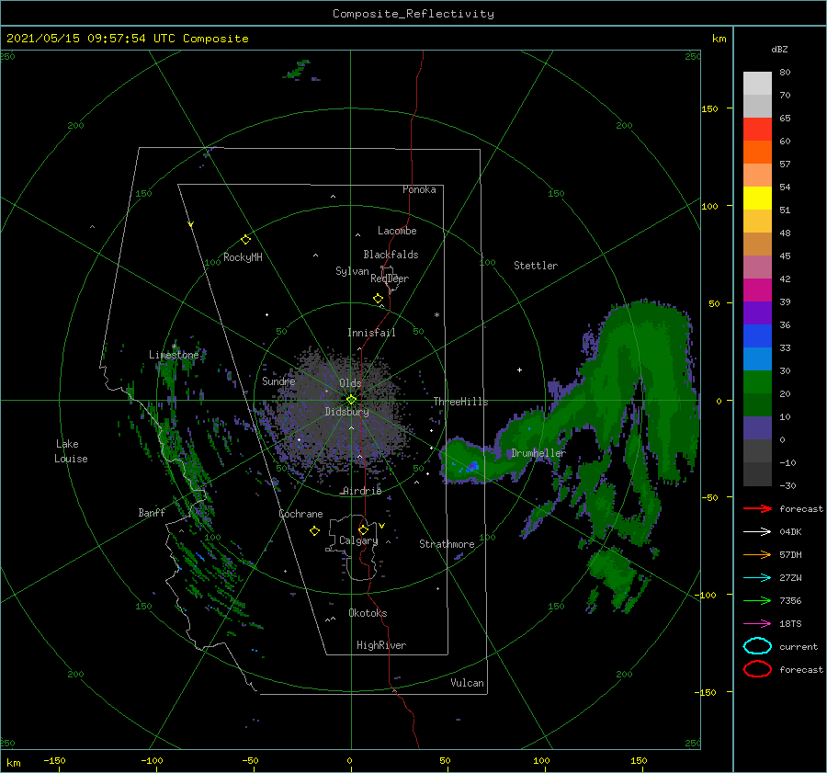Click the -50 tick on right axis
The height and width of the screenshot is (773, 827).
pyautogui.click(x=709, y=497)
